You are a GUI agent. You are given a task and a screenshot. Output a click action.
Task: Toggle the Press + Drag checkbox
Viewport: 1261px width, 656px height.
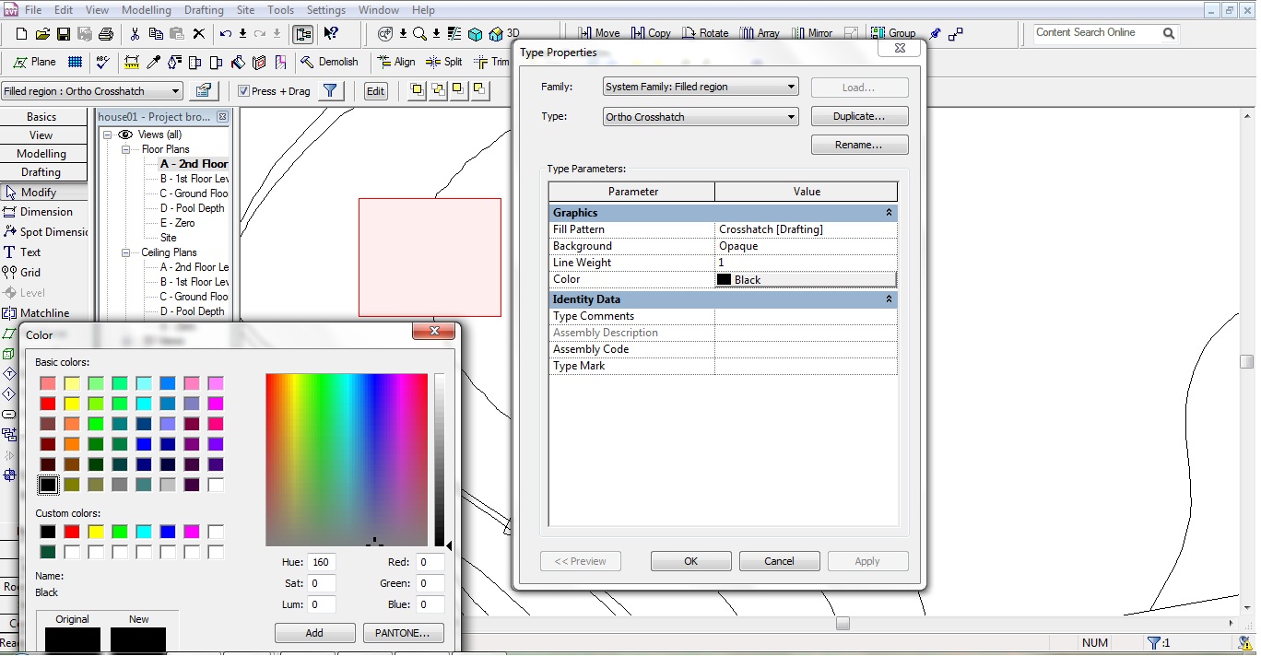pos(244,91)
